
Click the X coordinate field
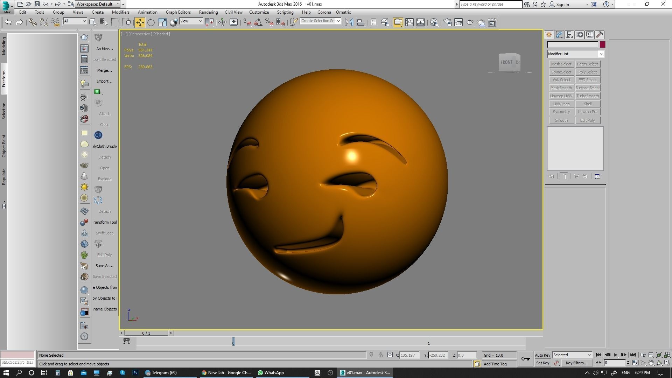(x=409, y=355)
